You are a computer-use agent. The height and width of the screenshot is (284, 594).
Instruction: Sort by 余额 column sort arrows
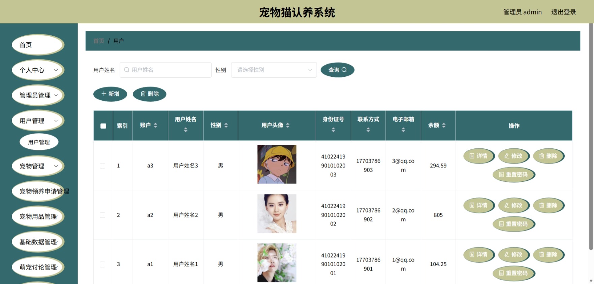pos(444,125)
